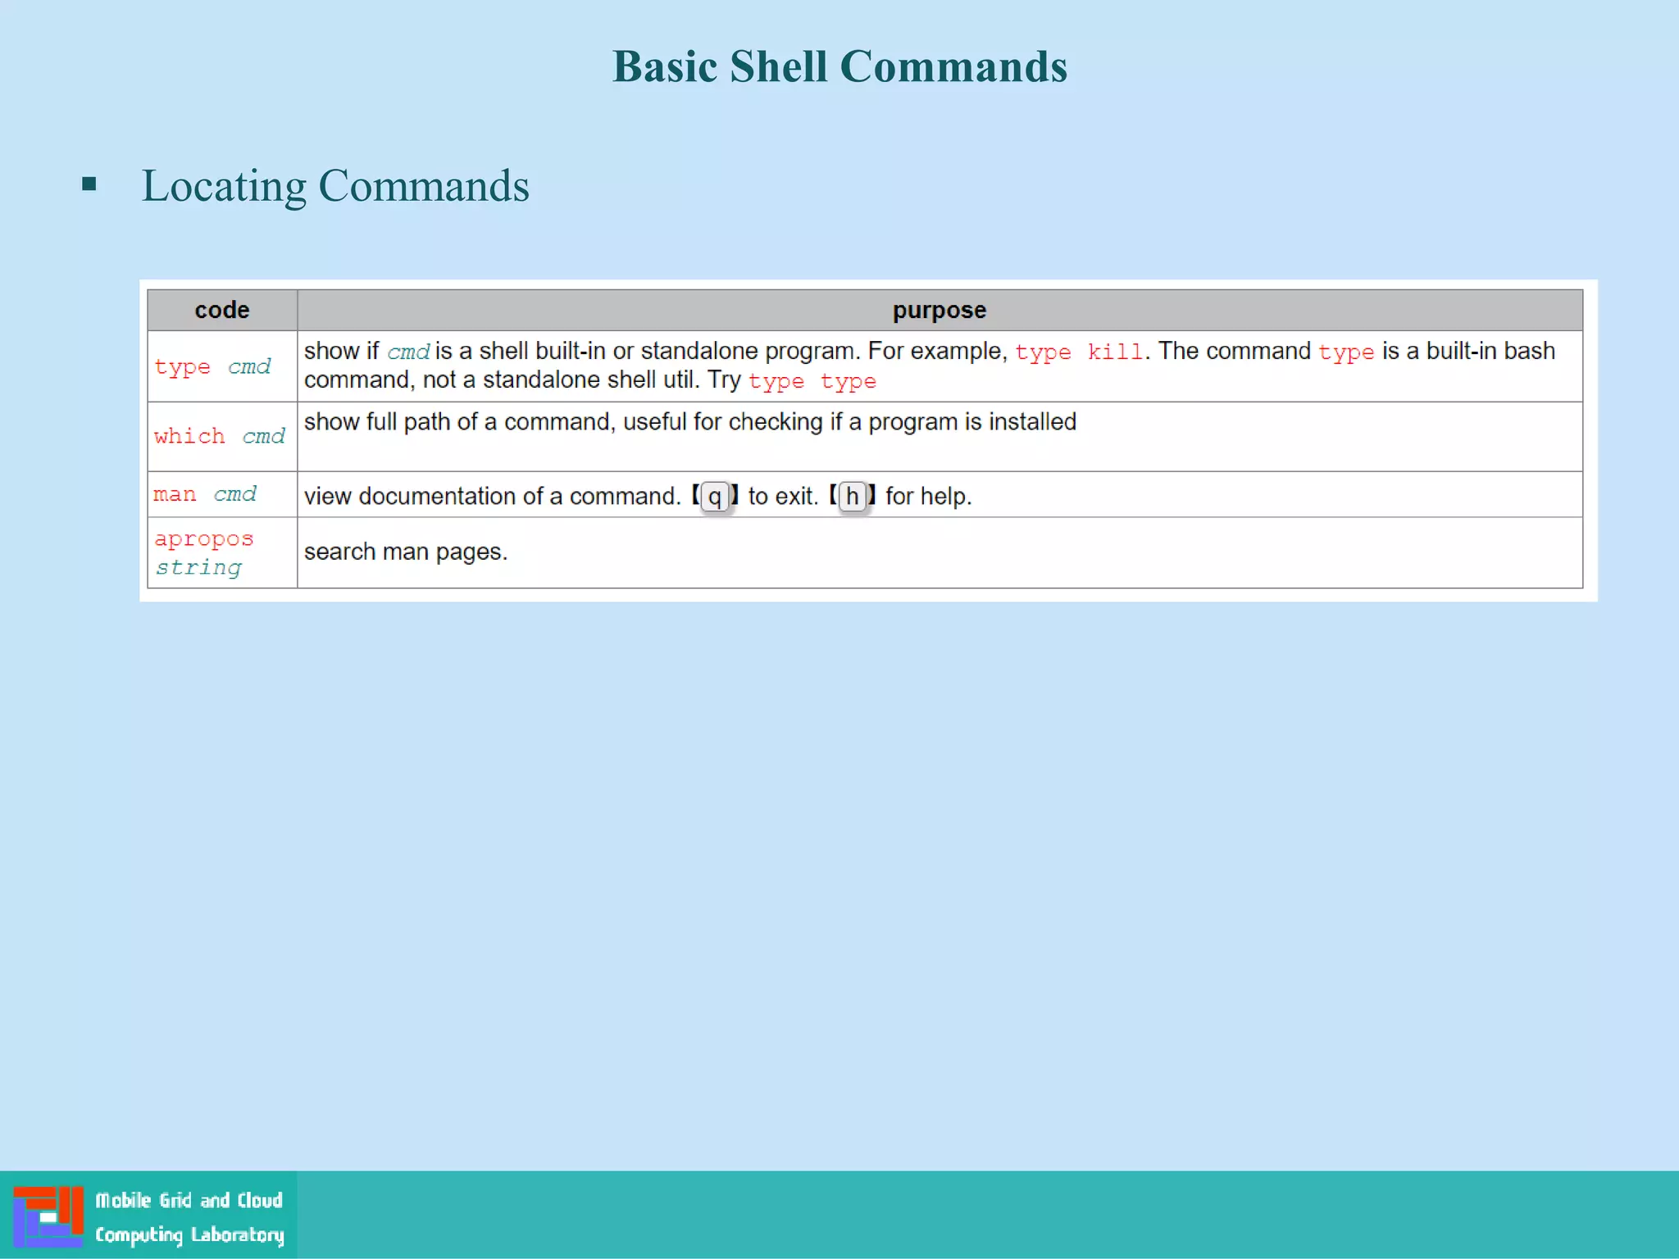The height and width of the screenshot is (1259, 1679).
Task: Click the 'which cmd' code cell
Action: (x=222, y=436)
